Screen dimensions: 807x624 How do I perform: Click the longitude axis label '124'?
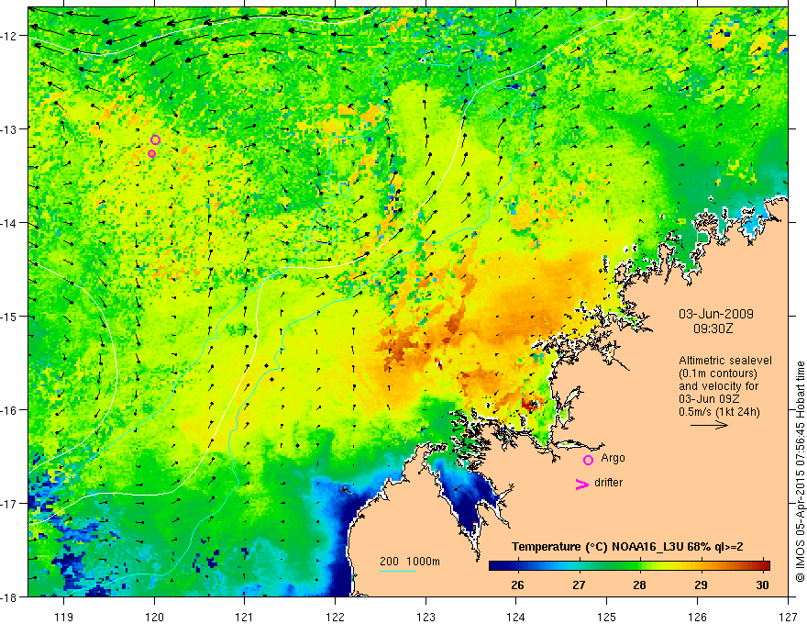pos(516,617)
